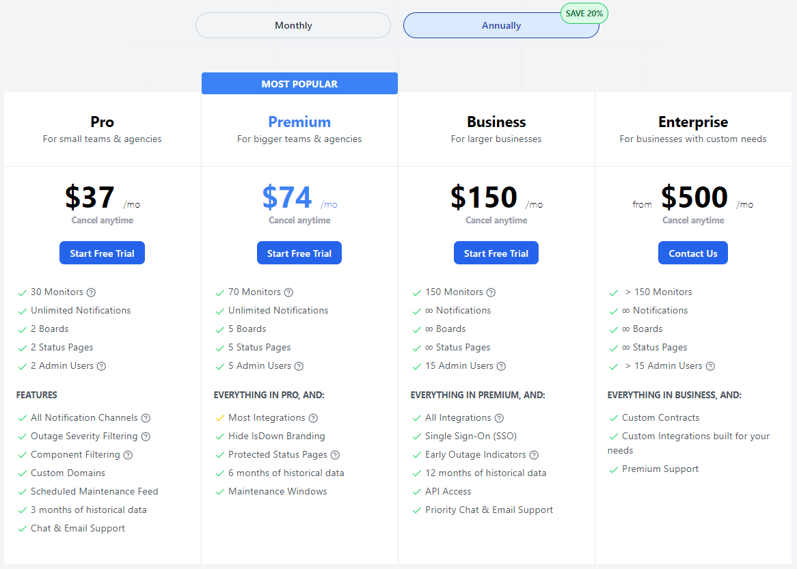Open the Protected Status Pages tooltip
Viewport: 797px width, 569px height.
(x=334, y=454)
